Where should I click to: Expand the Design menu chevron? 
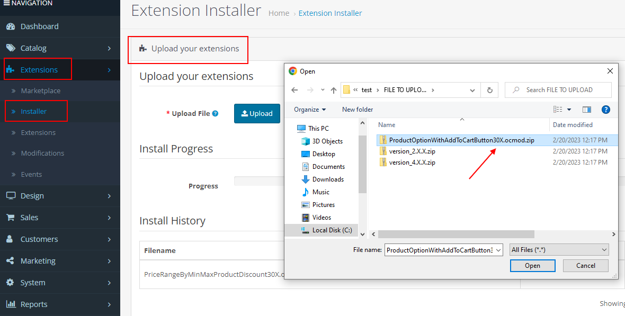[x=109, y=196]
